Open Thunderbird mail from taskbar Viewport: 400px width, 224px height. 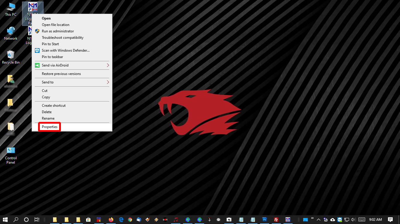(139, 220)
